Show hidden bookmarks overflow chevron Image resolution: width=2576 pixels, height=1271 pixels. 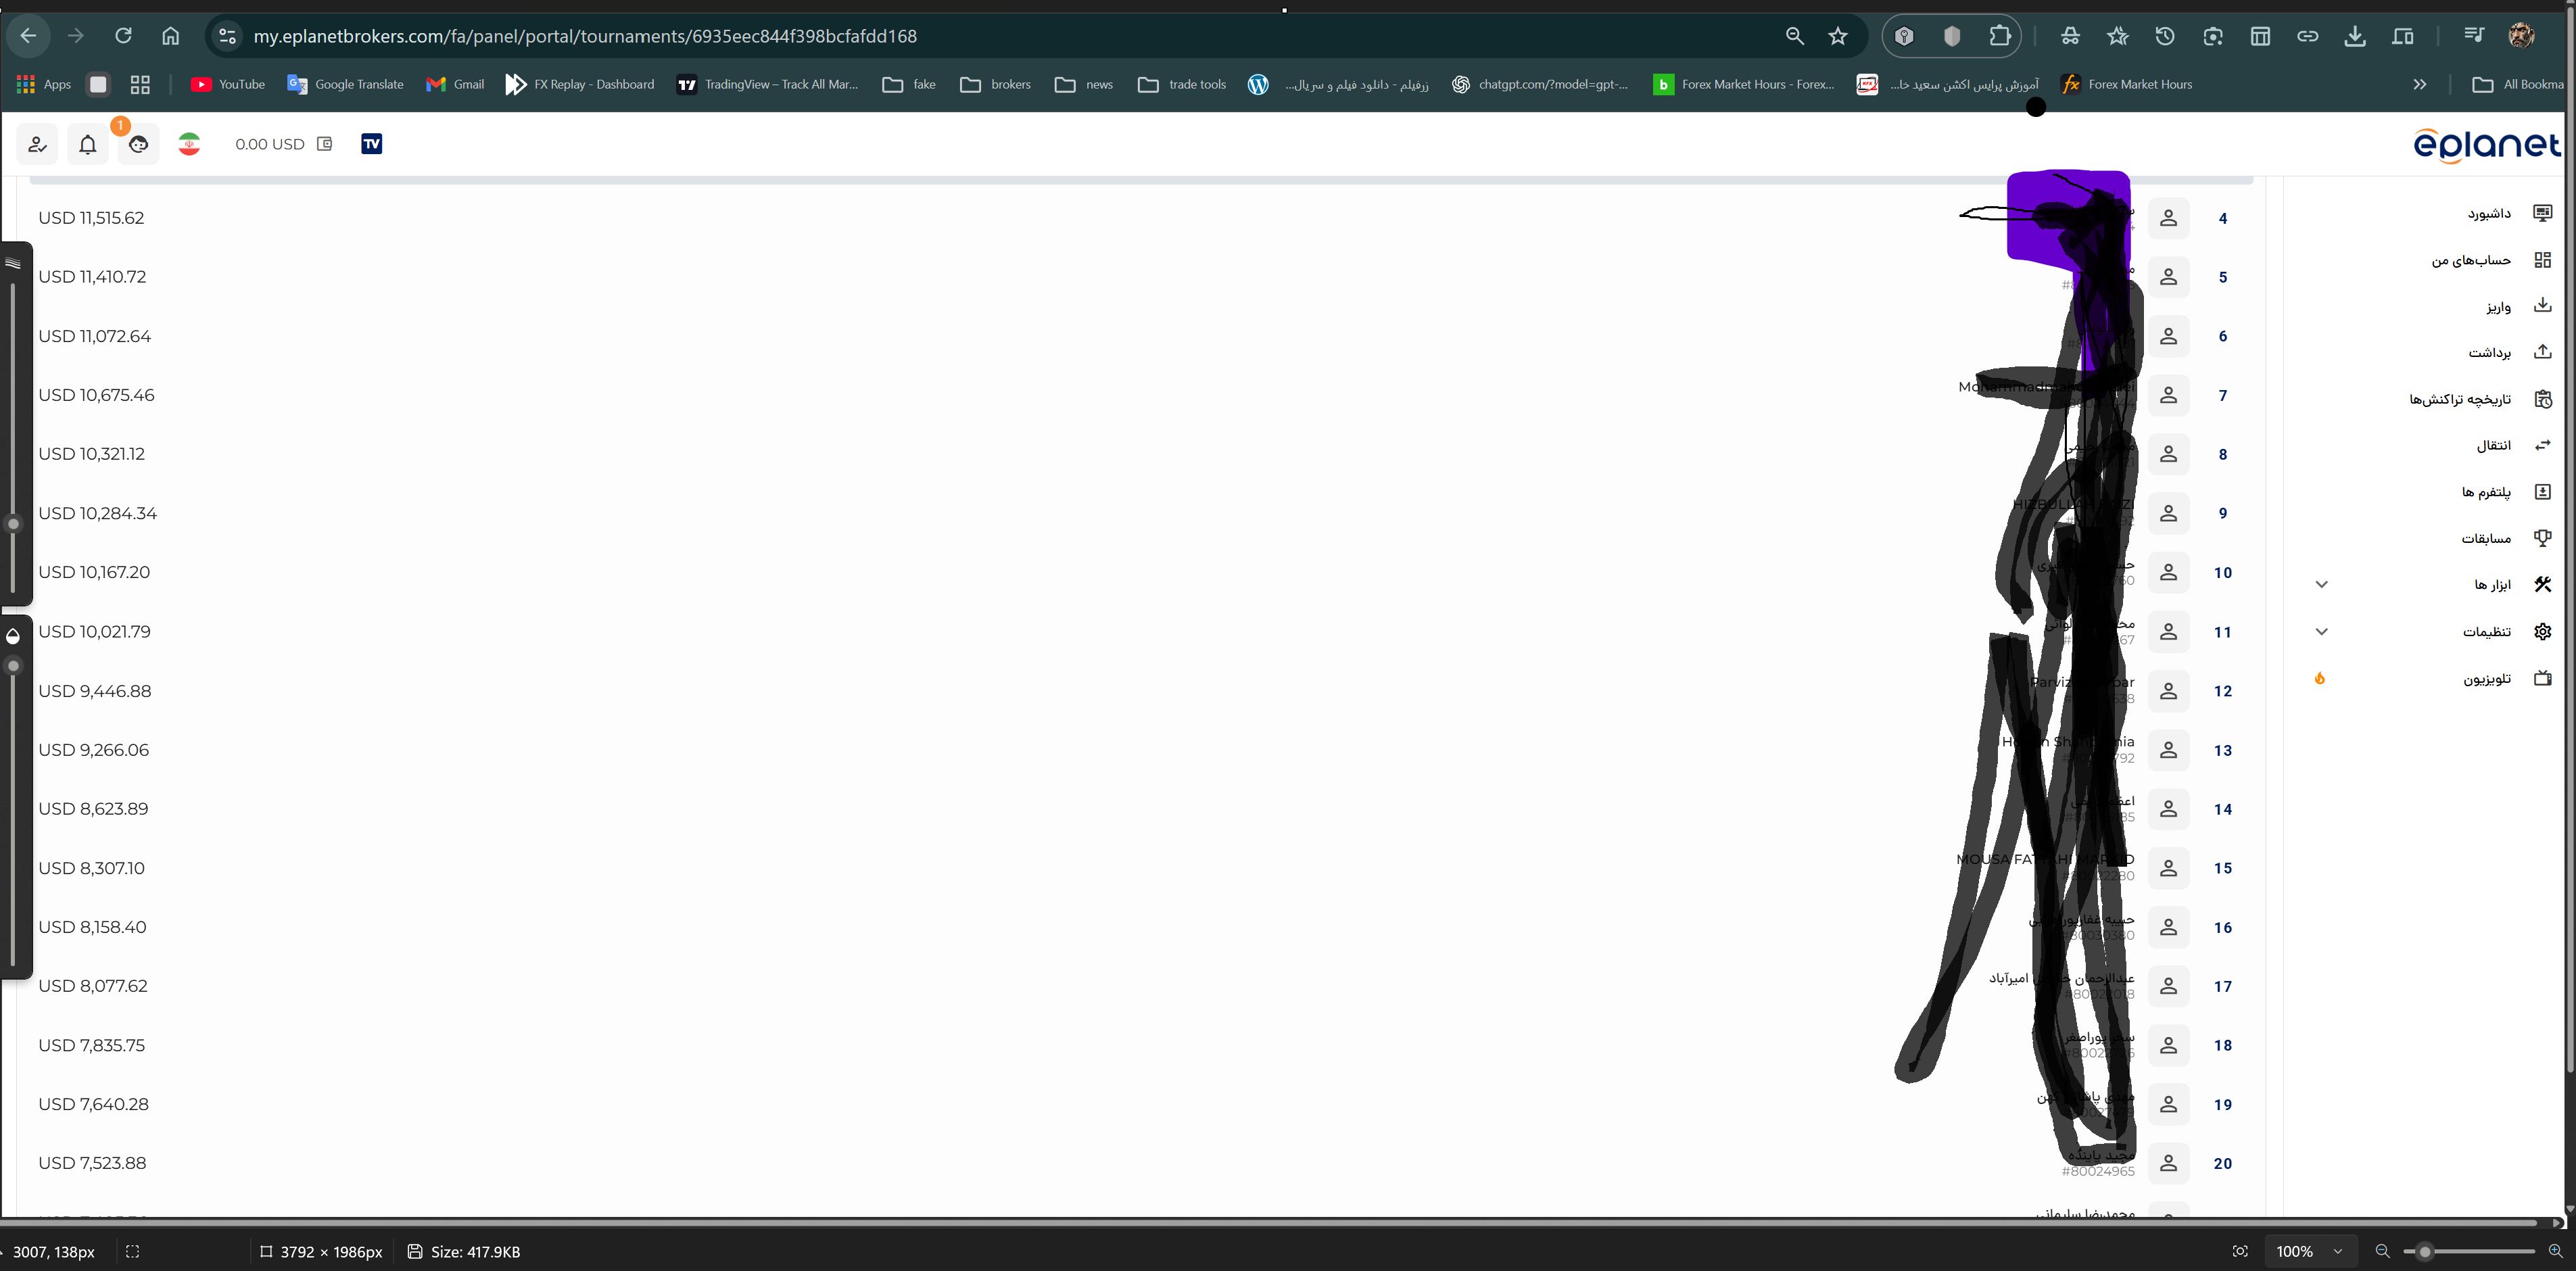tap(2419, 85)
